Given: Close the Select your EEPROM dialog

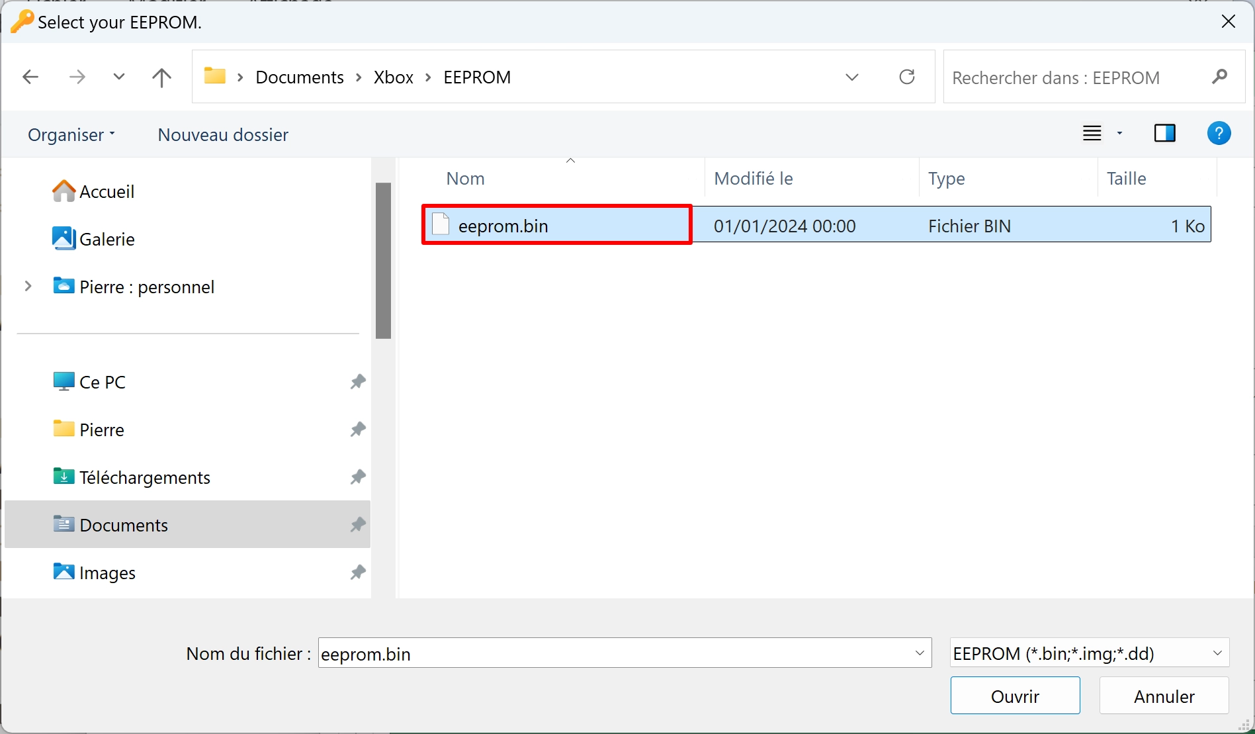Looking at the screenshot, I should [1229, 21].
